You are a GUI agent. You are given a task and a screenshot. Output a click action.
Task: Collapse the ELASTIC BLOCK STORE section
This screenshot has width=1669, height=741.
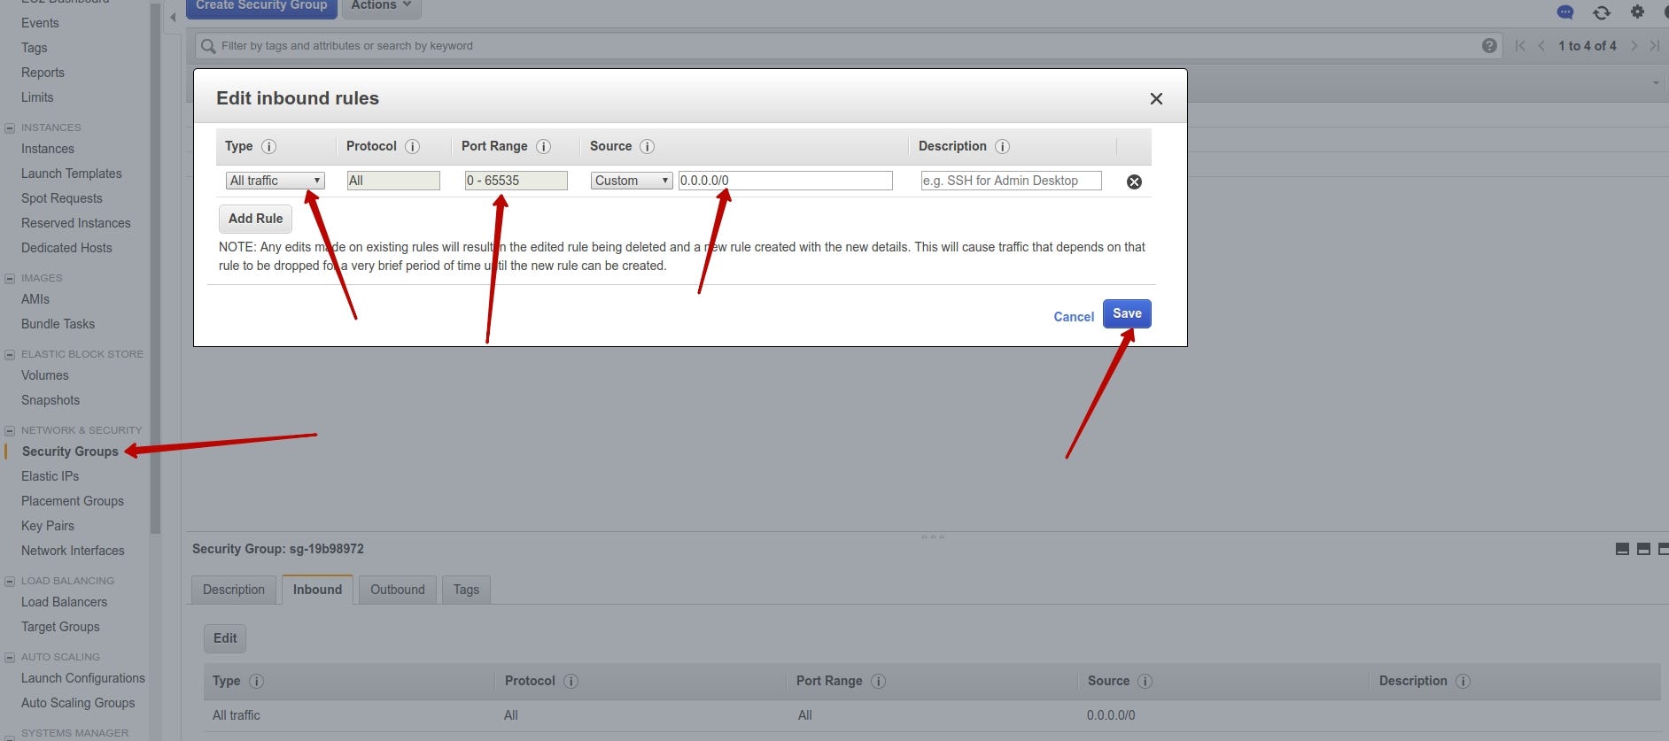(10, 354)
